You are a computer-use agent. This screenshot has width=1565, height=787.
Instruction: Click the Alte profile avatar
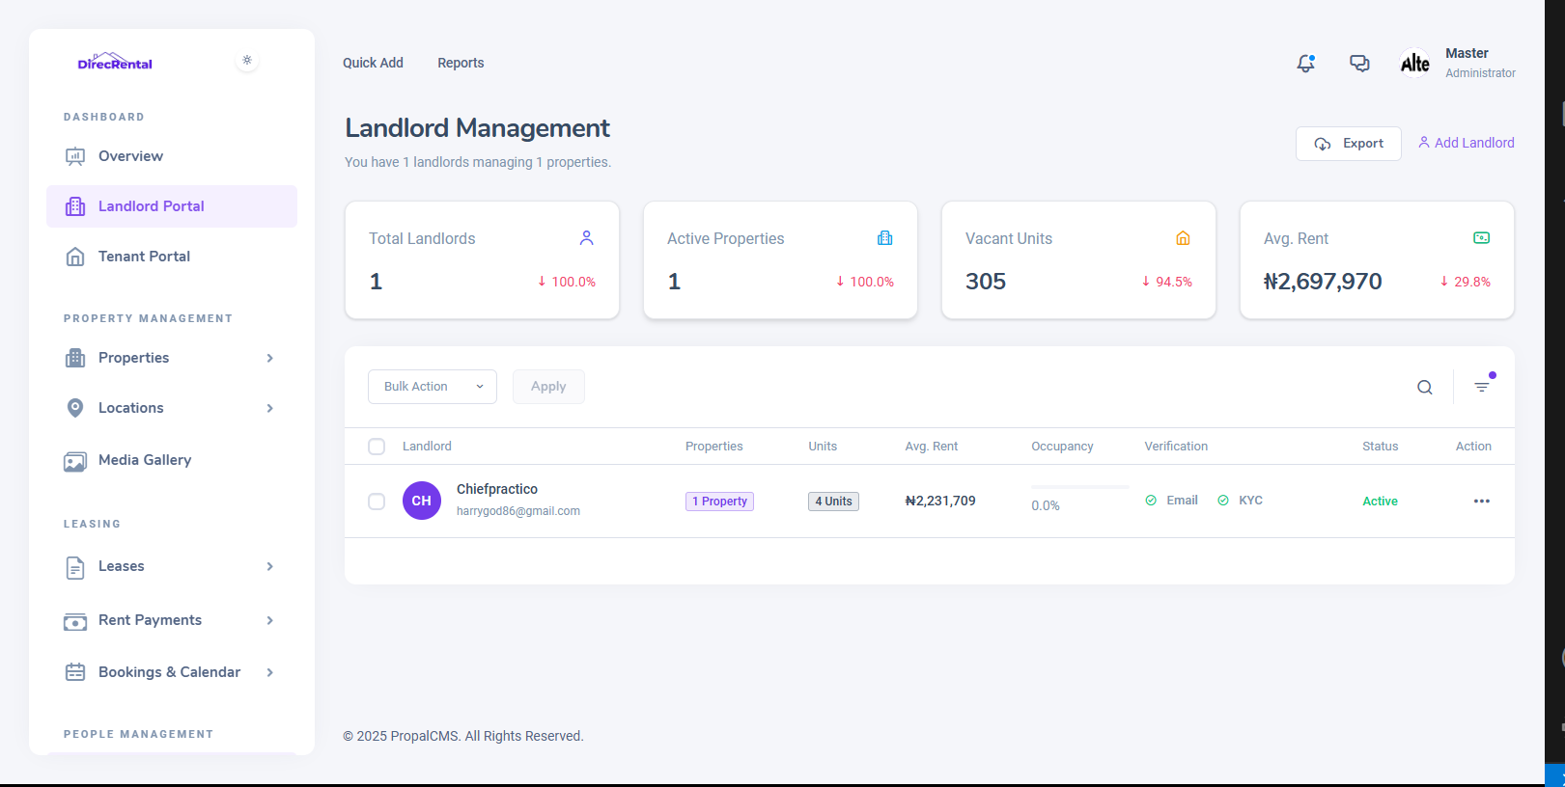click(1414, 64)
